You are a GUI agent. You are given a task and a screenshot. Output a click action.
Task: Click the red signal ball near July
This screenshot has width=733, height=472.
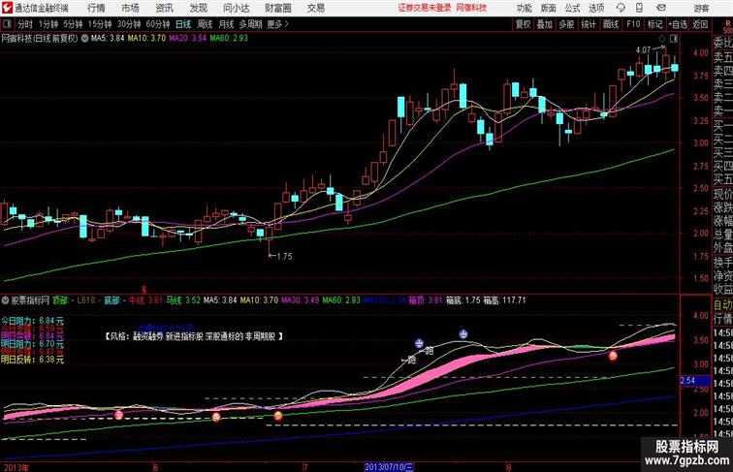(x=278, y=416)
